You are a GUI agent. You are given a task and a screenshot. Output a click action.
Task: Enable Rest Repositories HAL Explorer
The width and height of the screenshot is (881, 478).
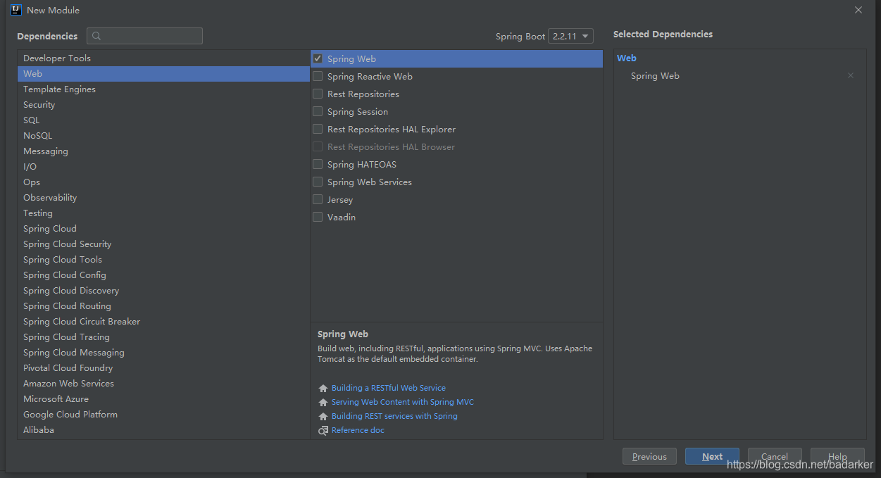pos(318,129)
